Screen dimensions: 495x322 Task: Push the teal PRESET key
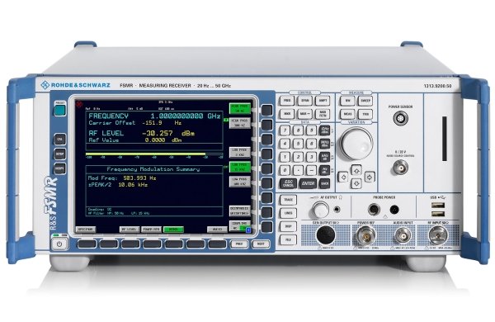point(59,111)
